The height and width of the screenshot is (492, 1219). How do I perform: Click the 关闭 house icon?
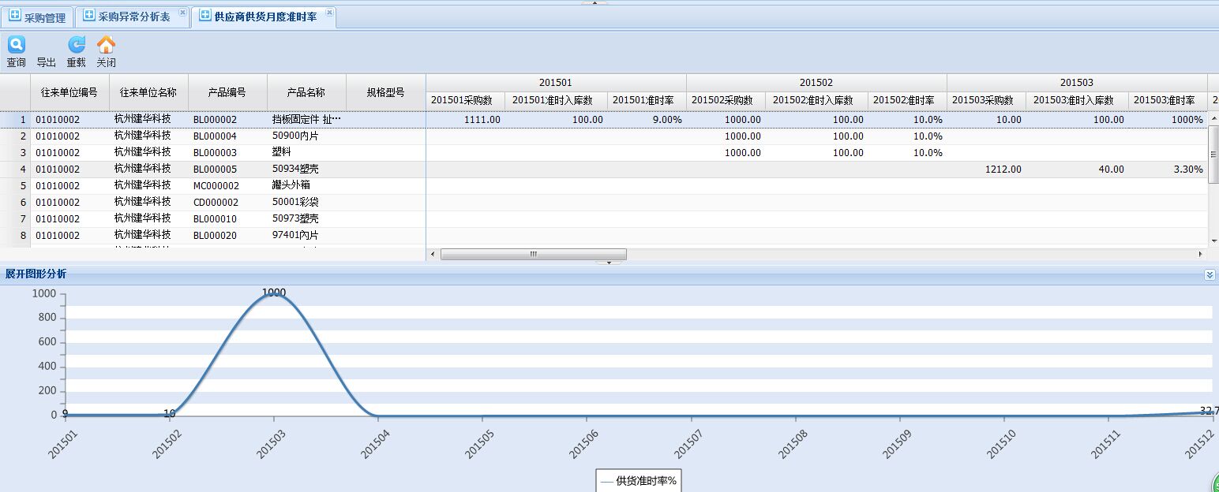[106, 46]
